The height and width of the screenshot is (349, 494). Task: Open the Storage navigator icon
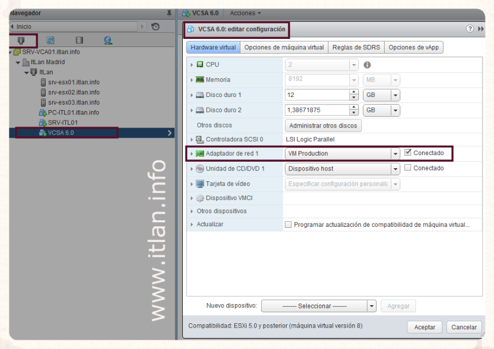[79, 40]
